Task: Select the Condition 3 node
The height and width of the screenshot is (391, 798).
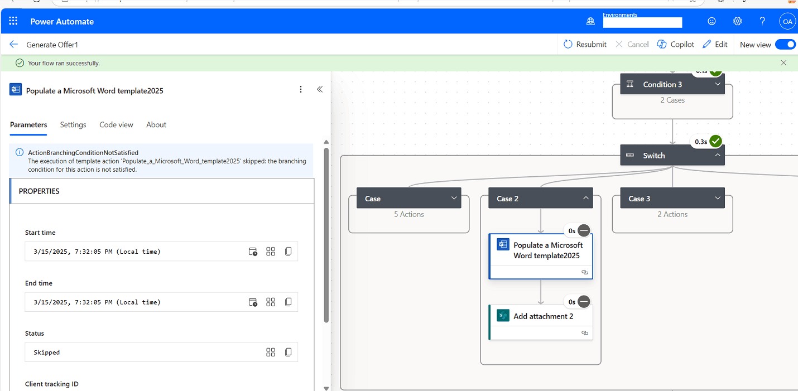Action: click(672, 84)
